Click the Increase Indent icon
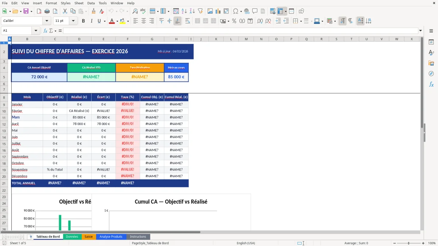The image size is (438, 246). tap(278, 21)
